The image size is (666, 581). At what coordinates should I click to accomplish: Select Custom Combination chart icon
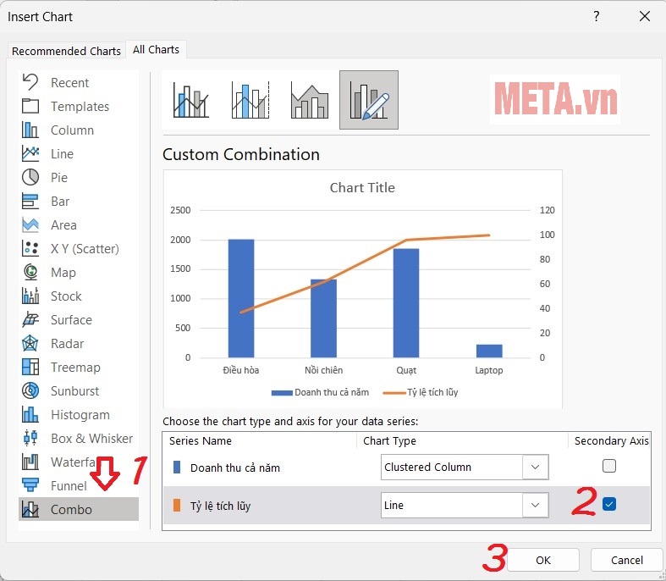point(368,100)
